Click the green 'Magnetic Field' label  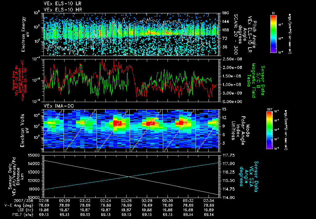point(254,80)
